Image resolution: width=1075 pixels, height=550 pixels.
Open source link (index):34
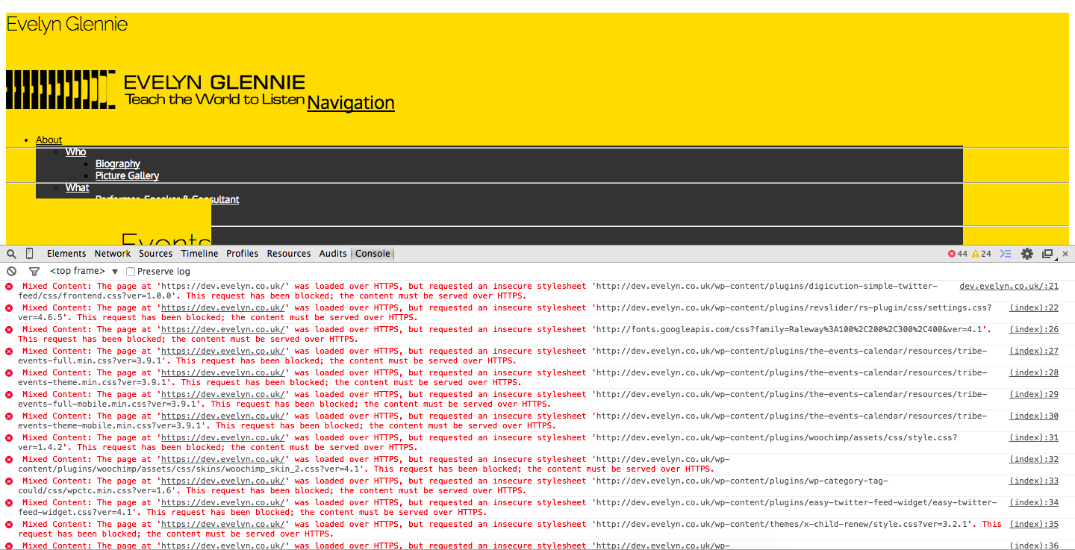[1034, 502]
